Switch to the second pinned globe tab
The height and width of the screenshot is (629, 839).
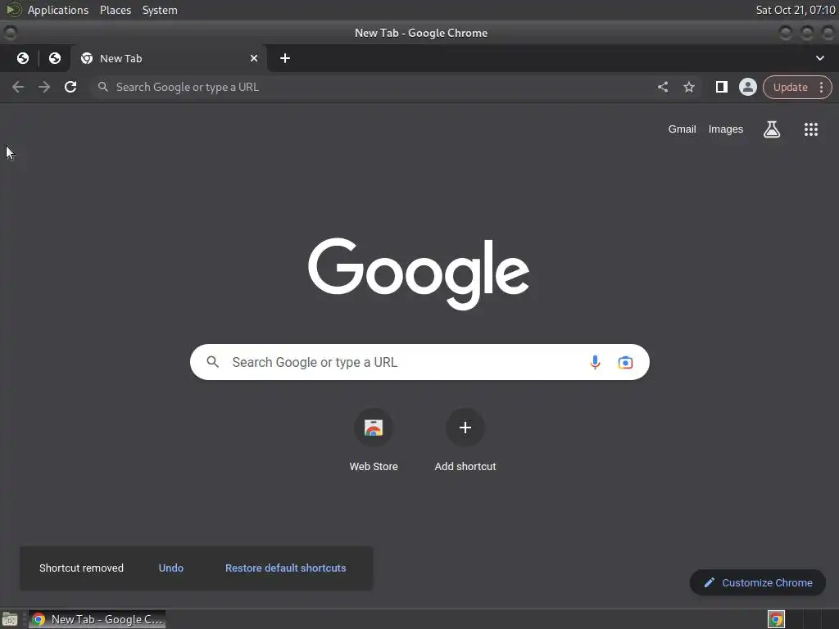pos(55,58)
